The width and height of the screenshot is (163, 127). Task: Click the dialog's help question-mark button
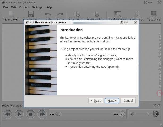[x=121, y=22]
